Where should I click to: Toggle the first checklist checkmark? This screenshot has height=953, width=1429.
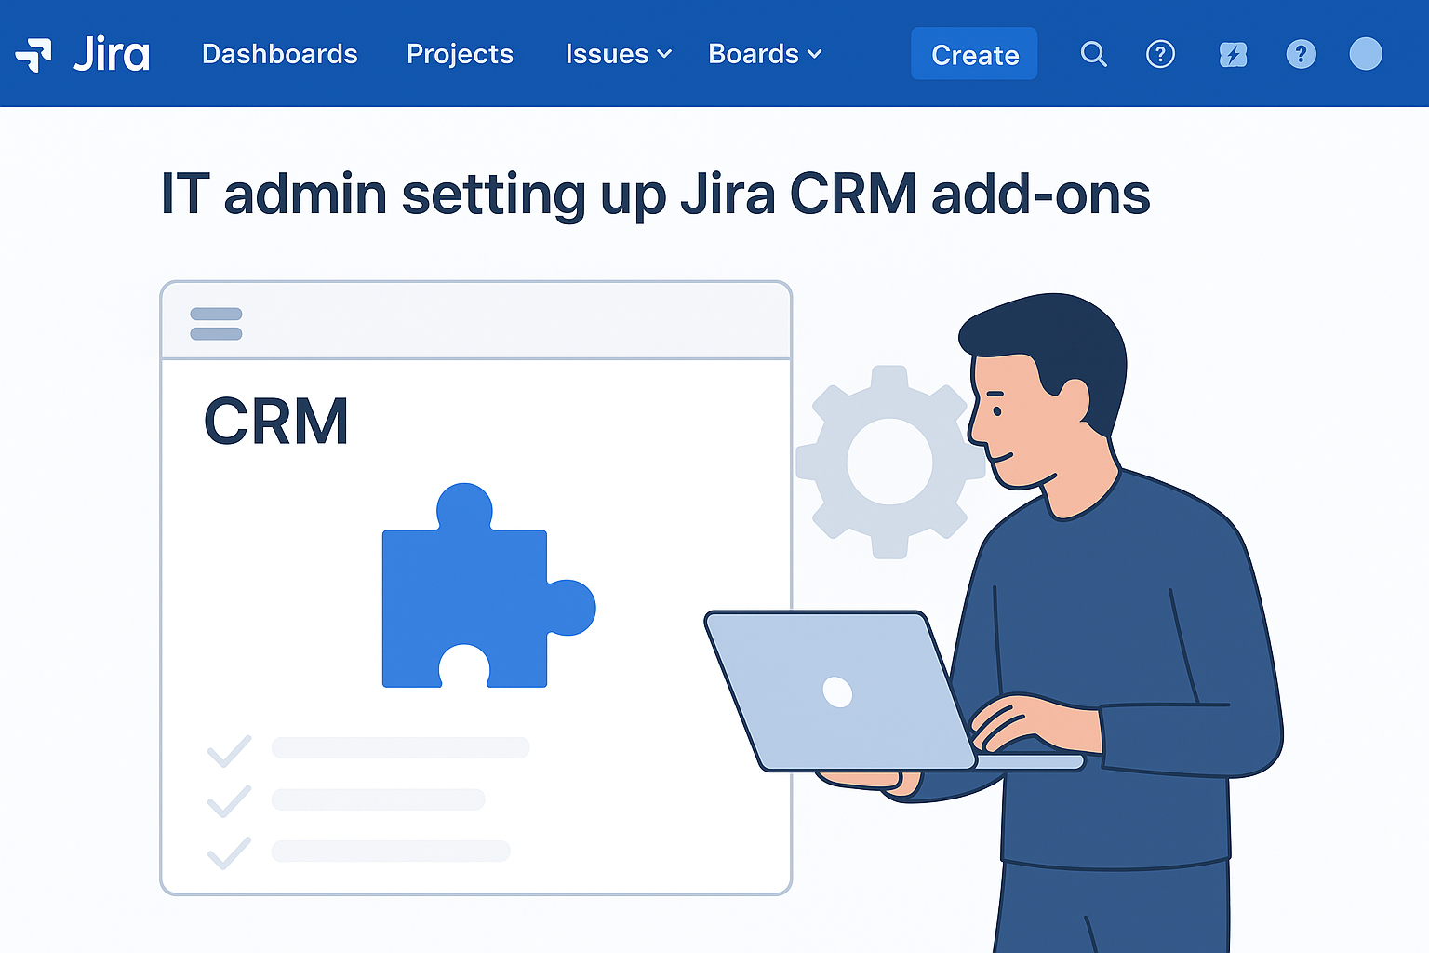tap(229, 750)
